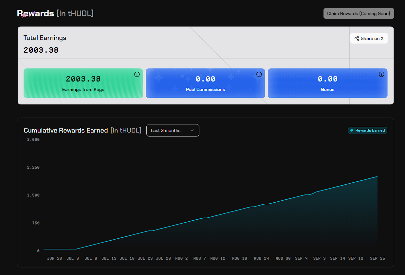Click the AUG 24 date label on chart
405x275 pixels.
pyautogui.click(x=261, y=258)
